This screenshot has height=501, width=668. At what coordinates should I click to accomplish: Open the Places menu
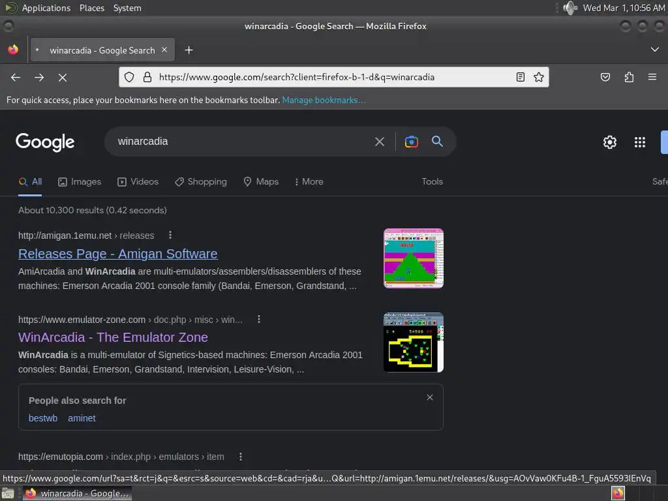pyautogui.click(x=92, y=8)
